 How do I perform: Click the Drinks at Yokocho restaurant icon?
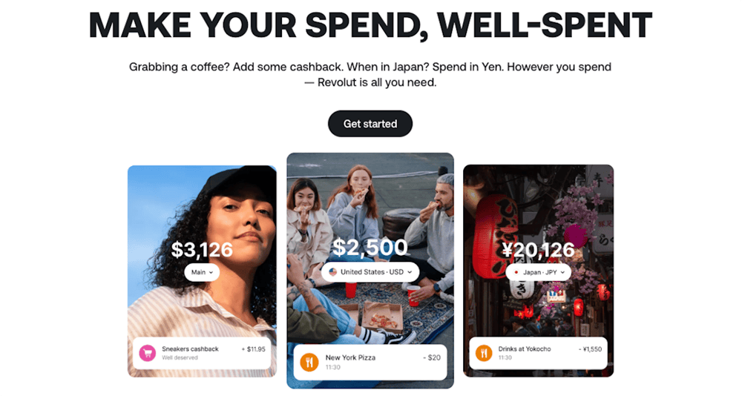click(x=484, y=353)
